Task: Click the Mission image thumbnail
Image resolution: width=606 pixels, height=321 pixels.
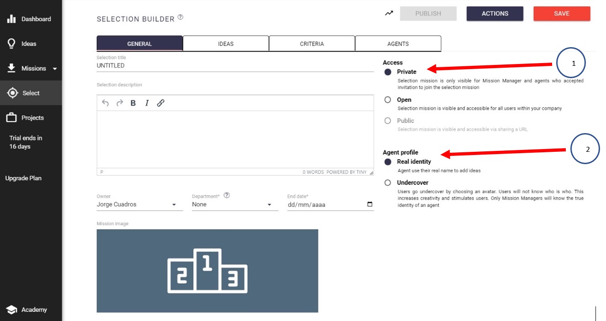Action: 207,271
